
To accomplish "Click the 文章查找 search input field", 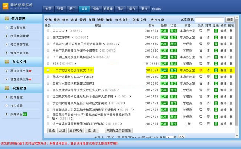I will [209, 20].
